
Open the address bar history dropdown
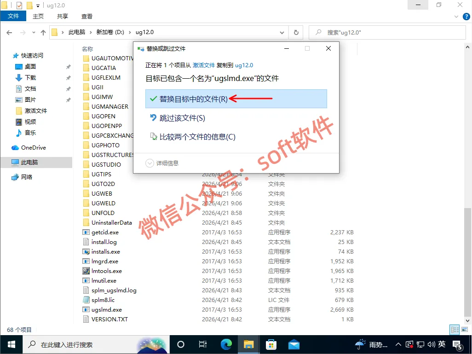click(282, 33)
